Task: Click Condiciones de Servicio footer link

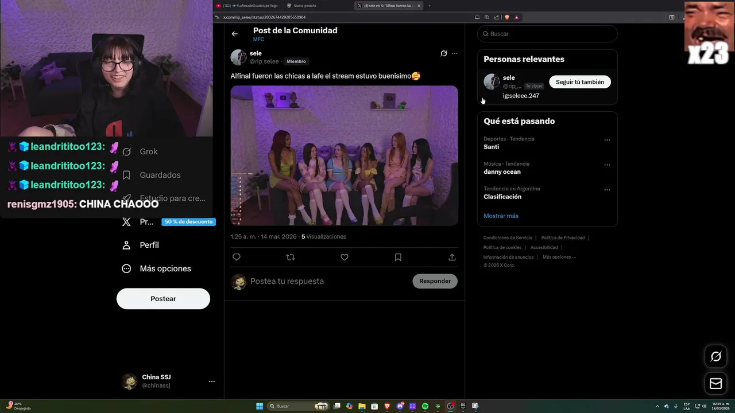Action: [x=508, y=237]
